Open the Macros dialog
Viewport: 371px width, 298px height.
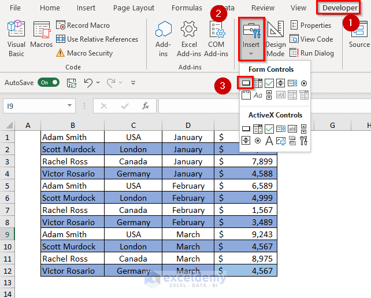(x=42, y=34)
